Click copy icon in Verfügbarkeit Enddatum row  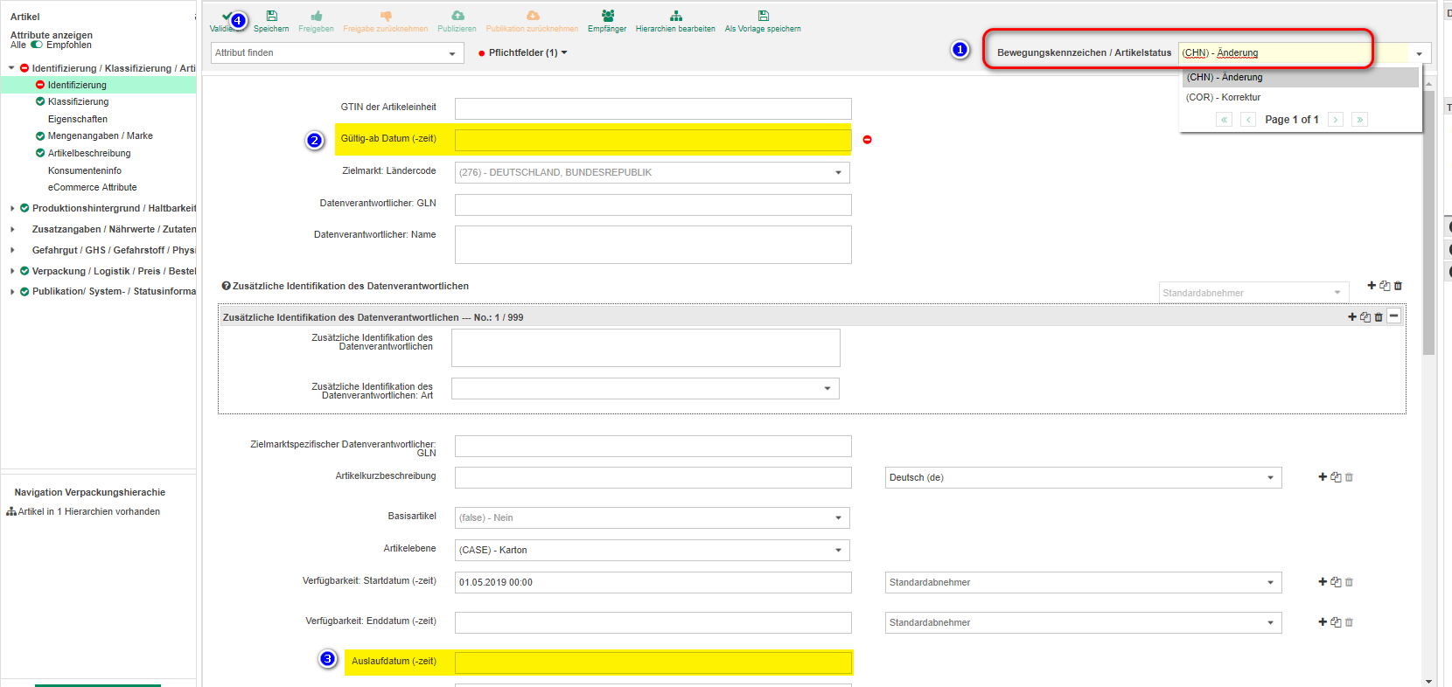1336,622
